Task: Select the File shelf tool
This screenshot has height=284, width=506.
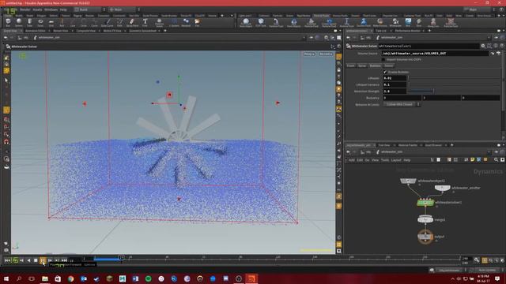Action: (197, 22)
